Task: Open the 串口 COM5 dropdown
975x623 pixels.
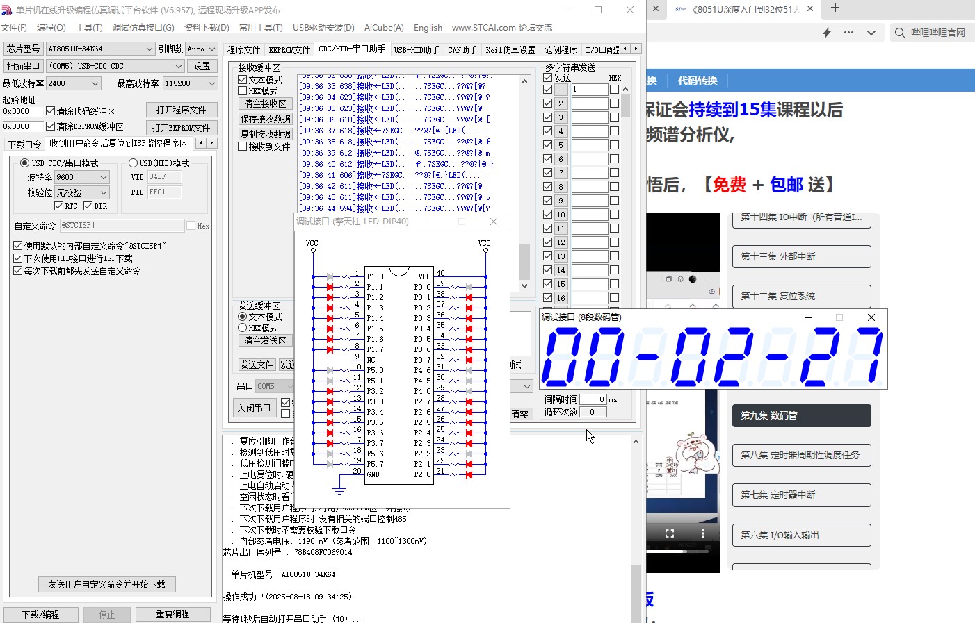Action: 275,386
